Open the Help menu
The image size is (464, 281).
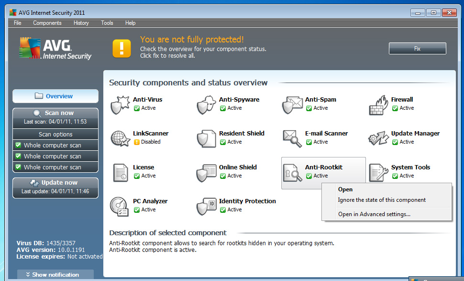coord(130,23)
